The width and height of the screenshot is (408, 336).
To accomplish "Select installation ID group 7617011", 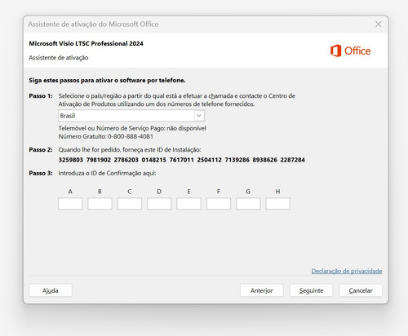I will [182, 160].
